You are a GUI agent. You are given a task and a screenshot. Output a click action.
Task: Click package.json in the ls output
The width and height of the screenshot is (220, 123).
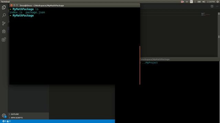click(x=35, y=12)
